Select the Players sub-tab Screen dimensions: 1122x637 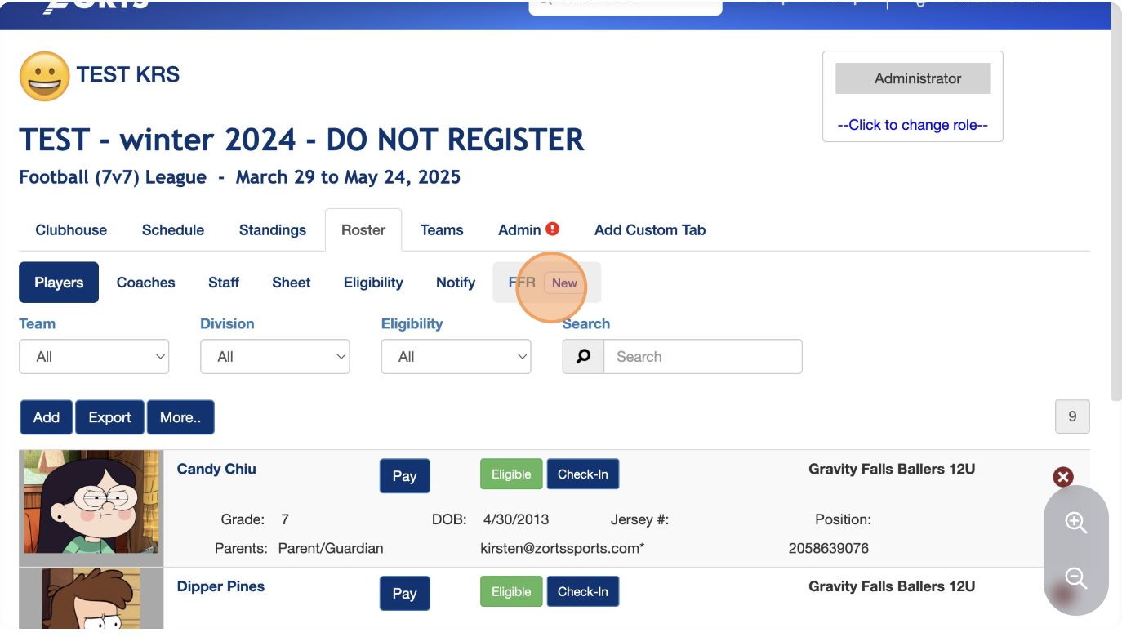point(59,283)
